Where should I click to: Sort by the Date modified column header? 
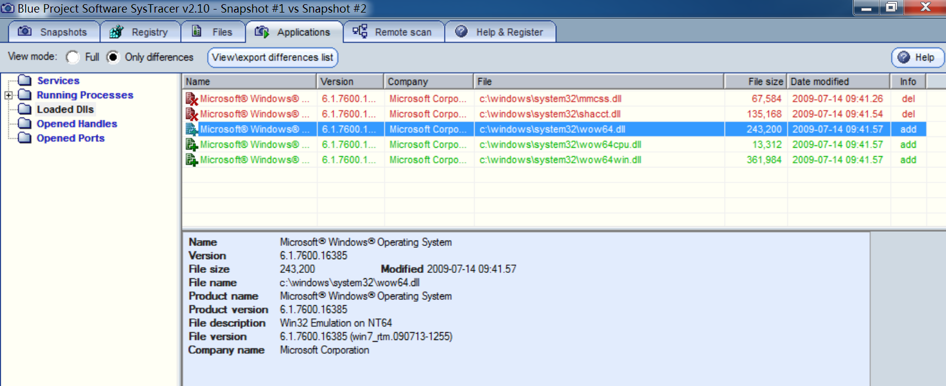(838, 81)
